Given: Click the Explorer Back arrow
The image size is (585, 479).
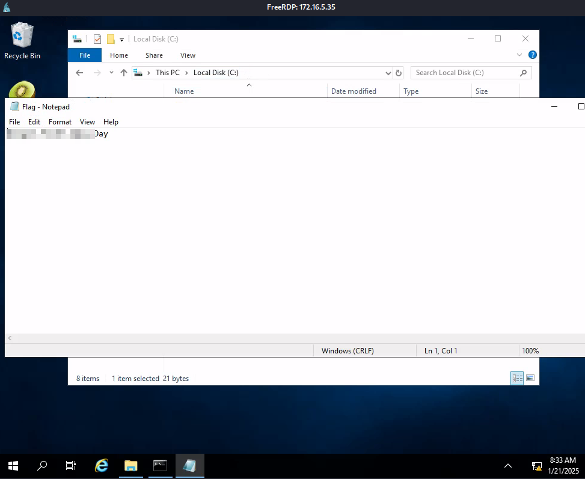Looking at the screenshot, I should 79,73.
